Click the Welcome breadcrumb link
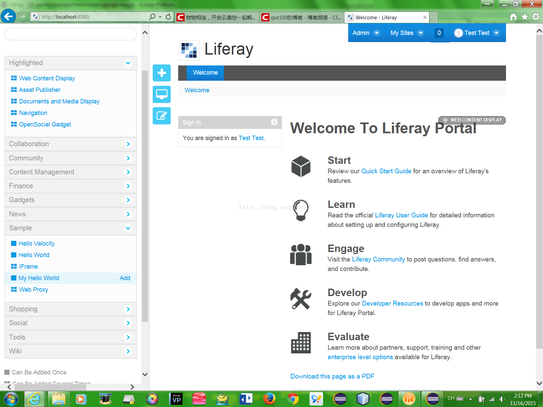This screenshot has width=543, height=407. (197, 90)
